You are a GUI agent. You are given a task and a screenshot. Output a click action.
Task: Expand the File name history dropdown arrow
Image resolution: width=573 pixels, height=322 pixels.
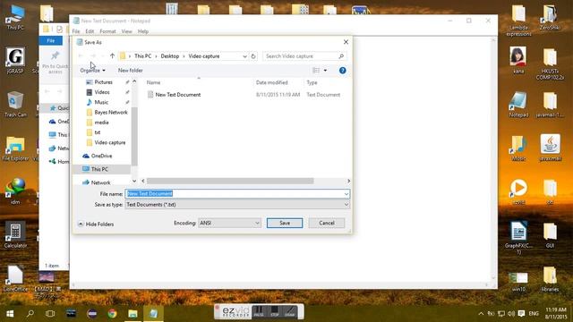coord(346,194)
